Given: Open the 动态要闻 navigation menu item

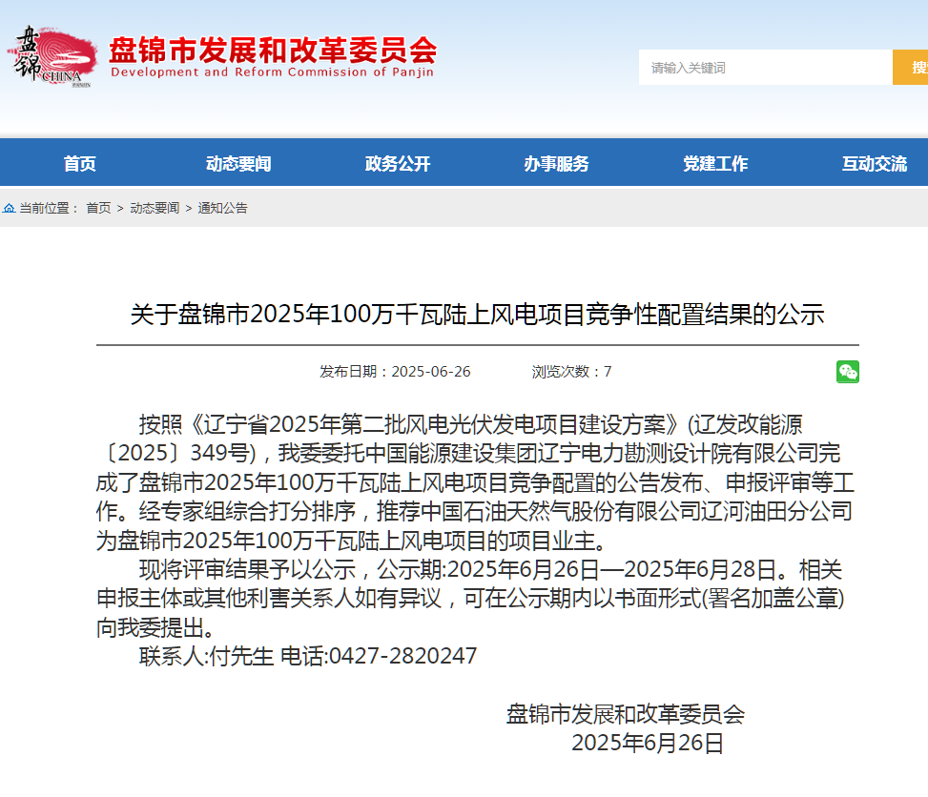Looking at the screenshot, I should click(238, 164).
